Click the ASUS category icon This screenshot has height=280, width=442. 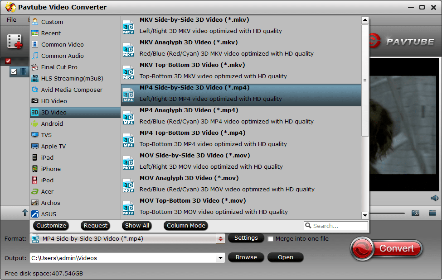(x=35, y=214)
